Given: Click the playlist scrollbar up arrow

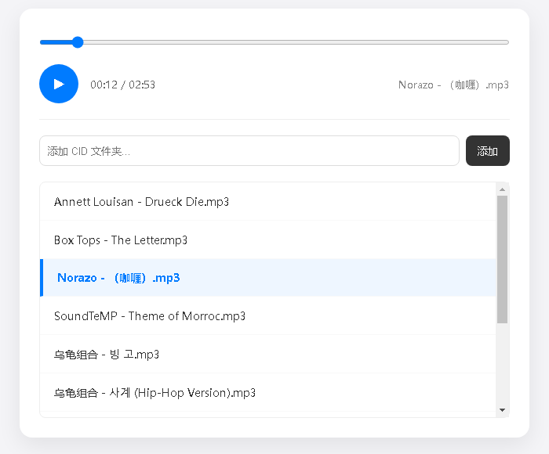Looking at the screenshot, I should pyautogui.click(x=502, y=189).
